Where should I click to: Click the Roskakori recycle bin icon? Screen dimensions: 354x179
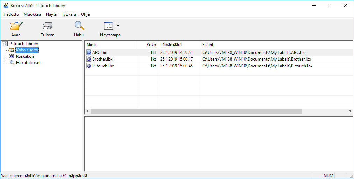(12, 56)
